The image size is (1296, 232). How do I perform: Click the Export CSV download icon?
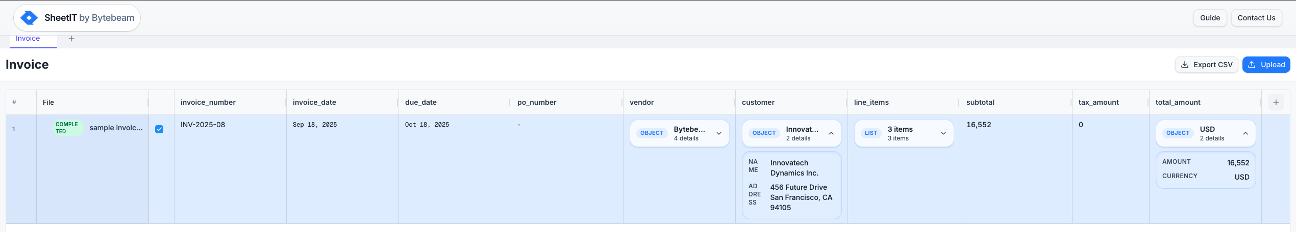(1185, 65)
